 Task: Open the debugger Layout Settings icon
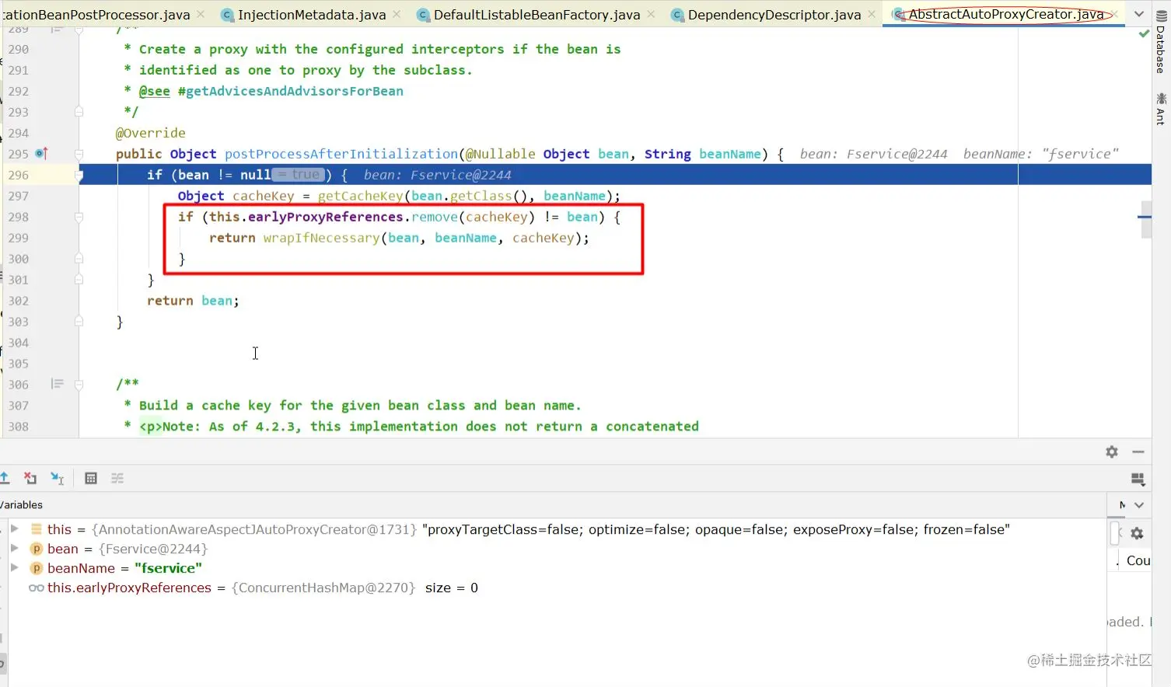click(1138, 479)
